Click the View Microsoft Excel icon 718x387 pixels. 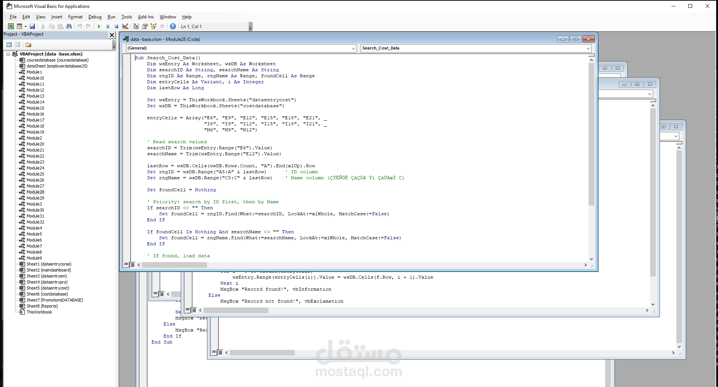pyautogui.click(x=11, y=26)
